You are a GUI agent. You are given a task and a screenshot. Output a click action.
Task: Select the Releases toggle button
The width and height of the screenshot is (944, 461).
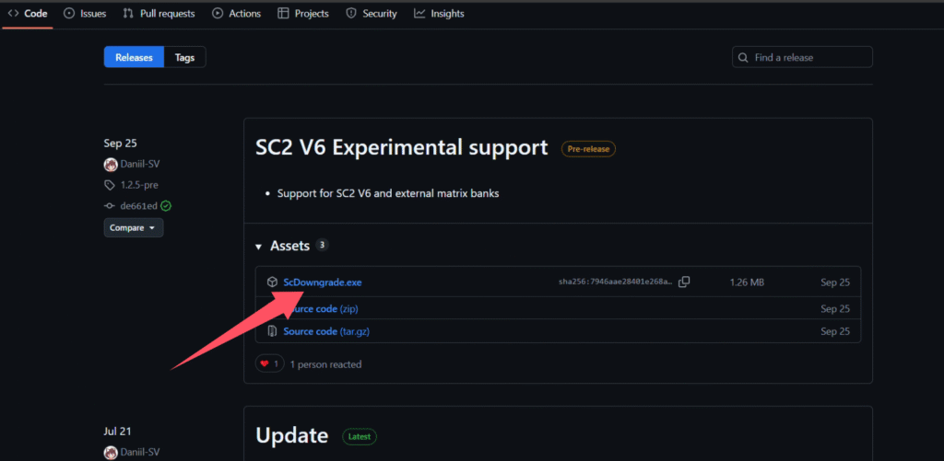(135, 58)
